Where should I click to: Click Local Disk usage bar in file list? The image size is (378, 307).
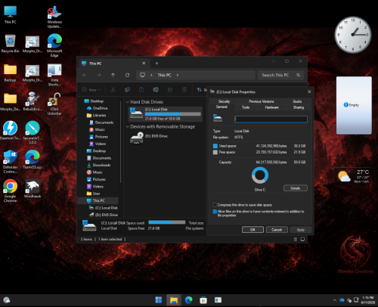click(173, 114)
